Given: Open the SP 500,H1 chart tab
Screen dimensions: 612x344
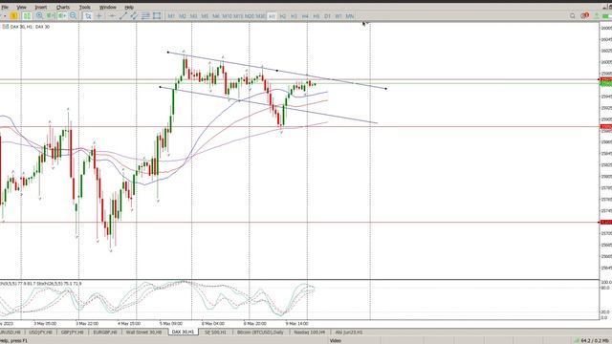Looking at the screenshot, I should click(x=215, y=333).
